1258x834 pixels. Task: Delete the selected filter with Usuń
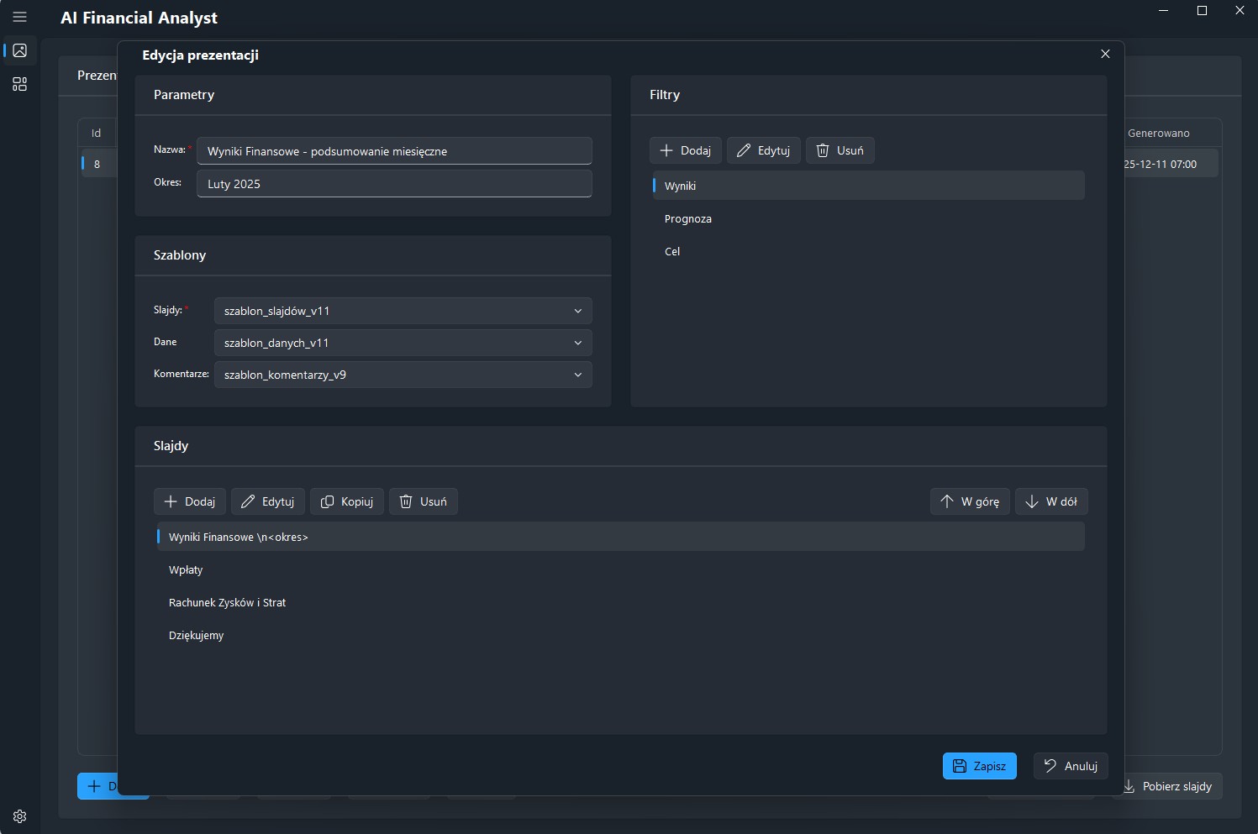tap(840, 150)
